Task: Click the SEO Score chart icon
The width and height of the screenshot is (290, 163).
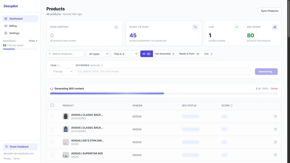Action: click(x=275, y=27)
